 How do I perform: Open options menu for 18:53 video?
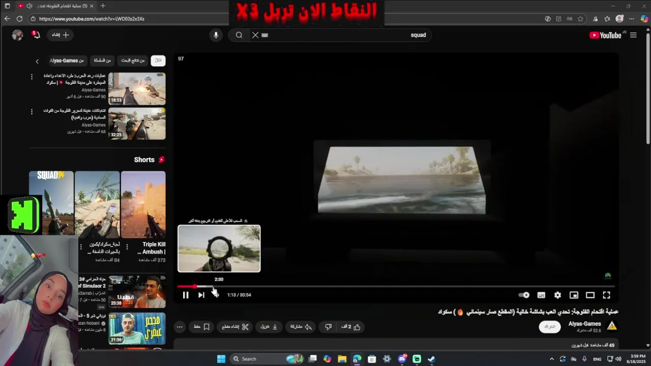32,77
